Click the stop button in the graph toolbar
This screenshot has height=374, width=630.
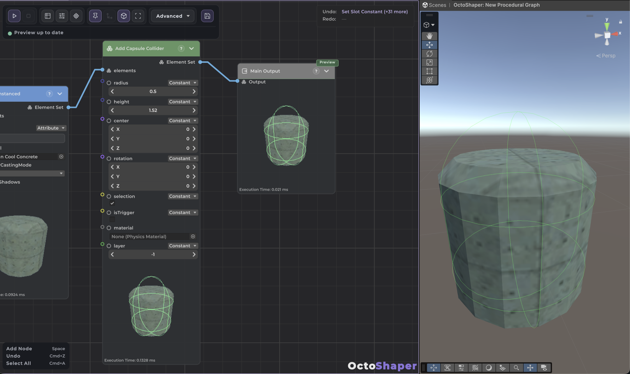[28, 16]
